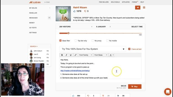Open the hamburger menu beside seller name
The height and width of the screenshot is (97, 173).
click(144, 8)
